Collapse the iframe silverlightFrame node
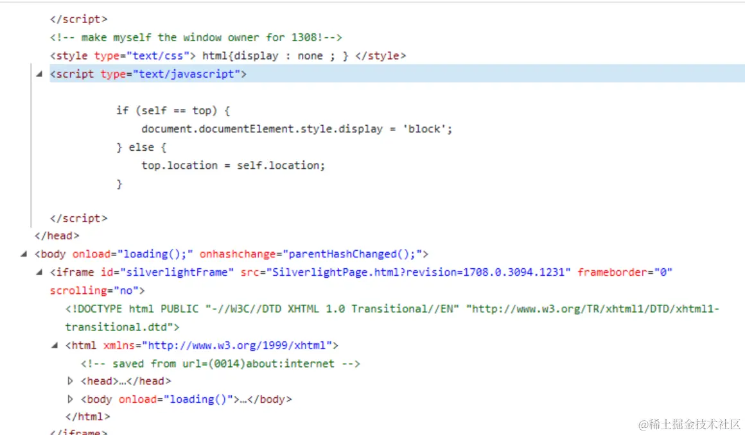 click(39, 272)
